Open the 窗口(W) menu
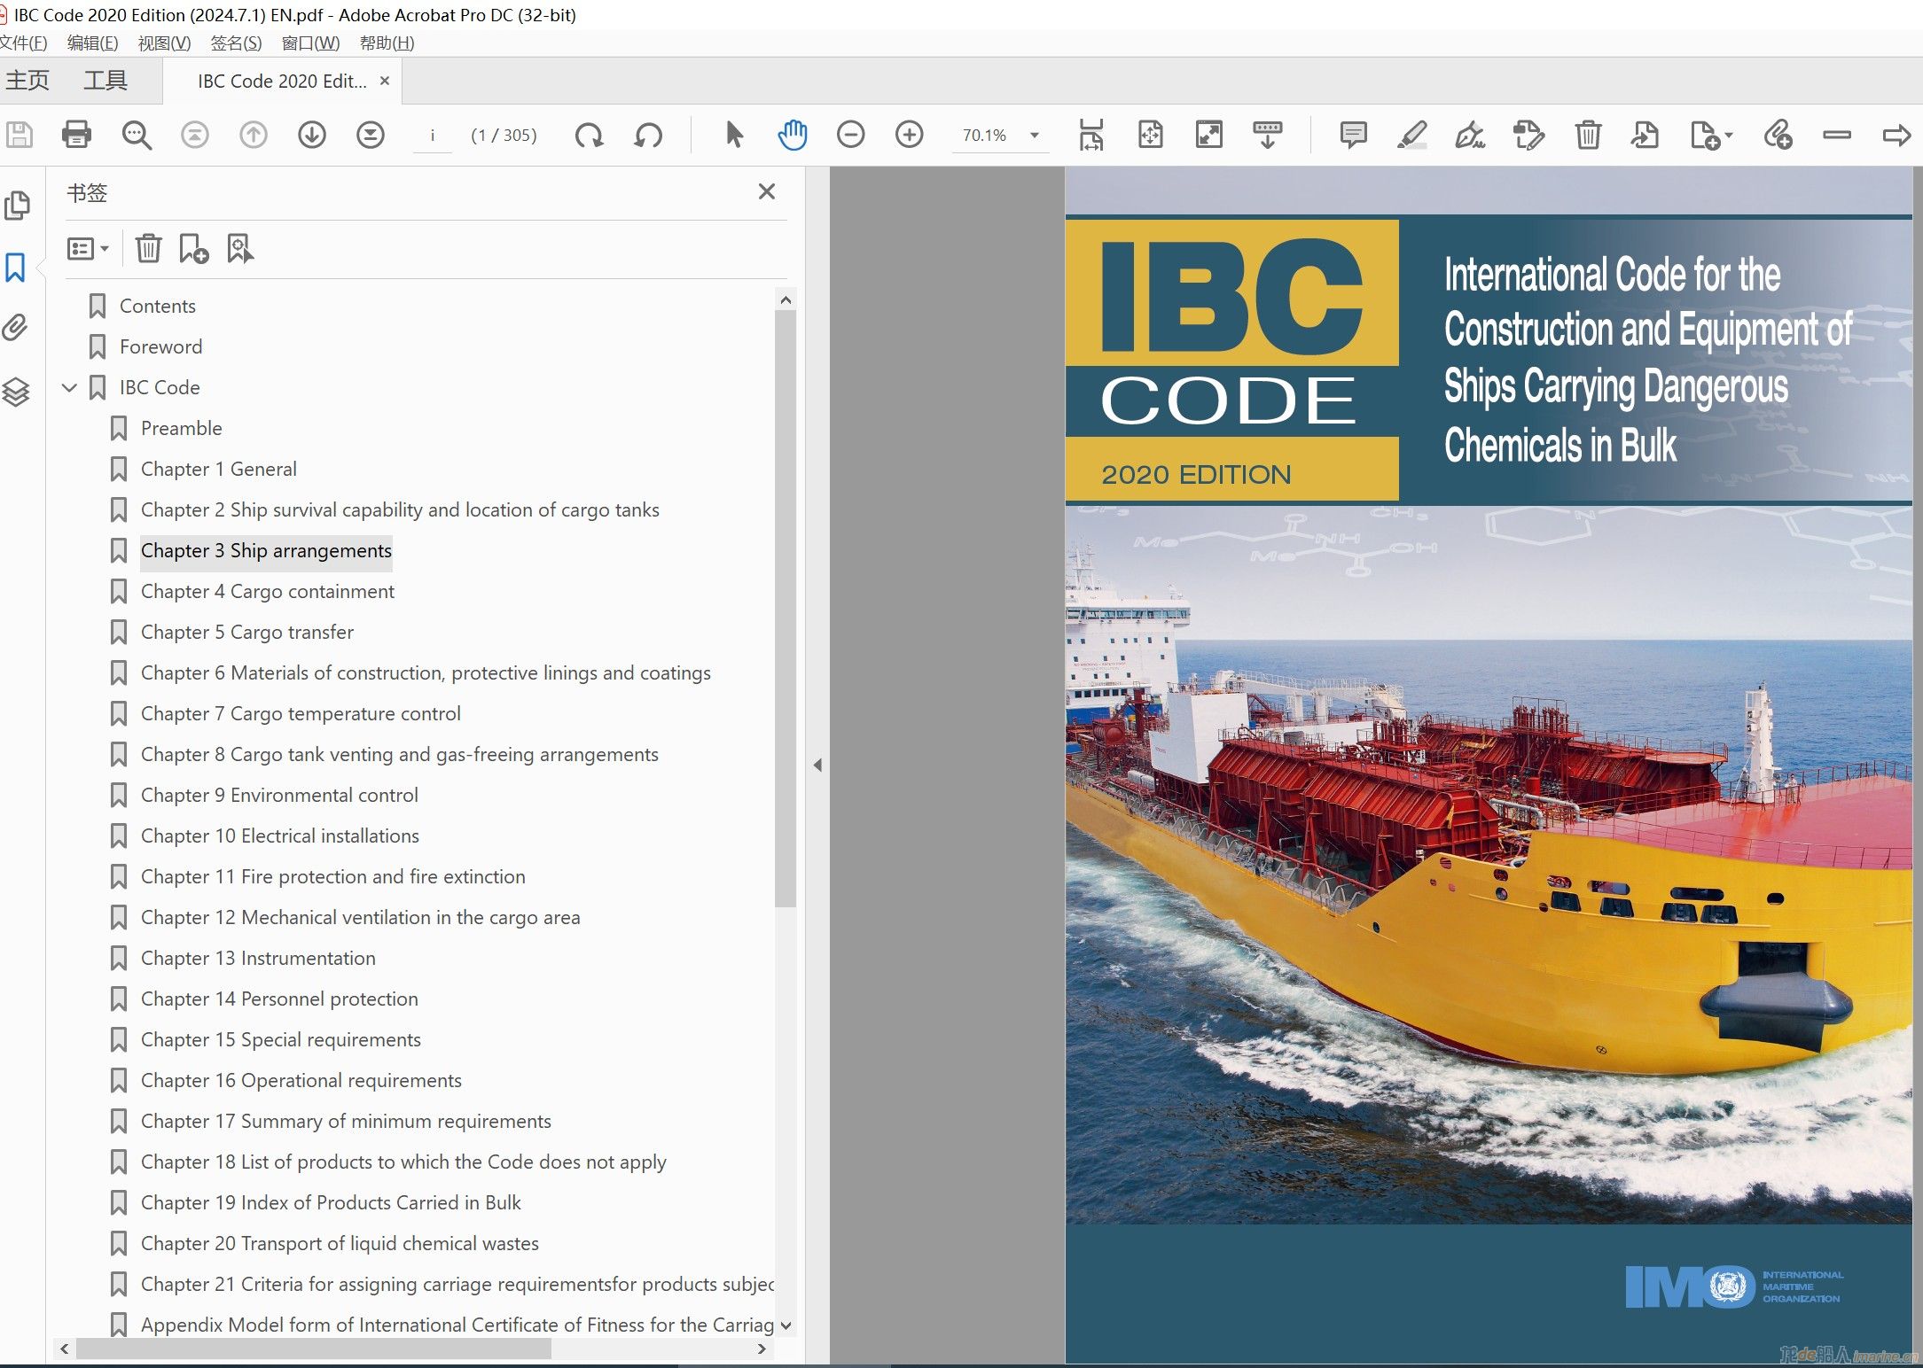 (310, 43)
